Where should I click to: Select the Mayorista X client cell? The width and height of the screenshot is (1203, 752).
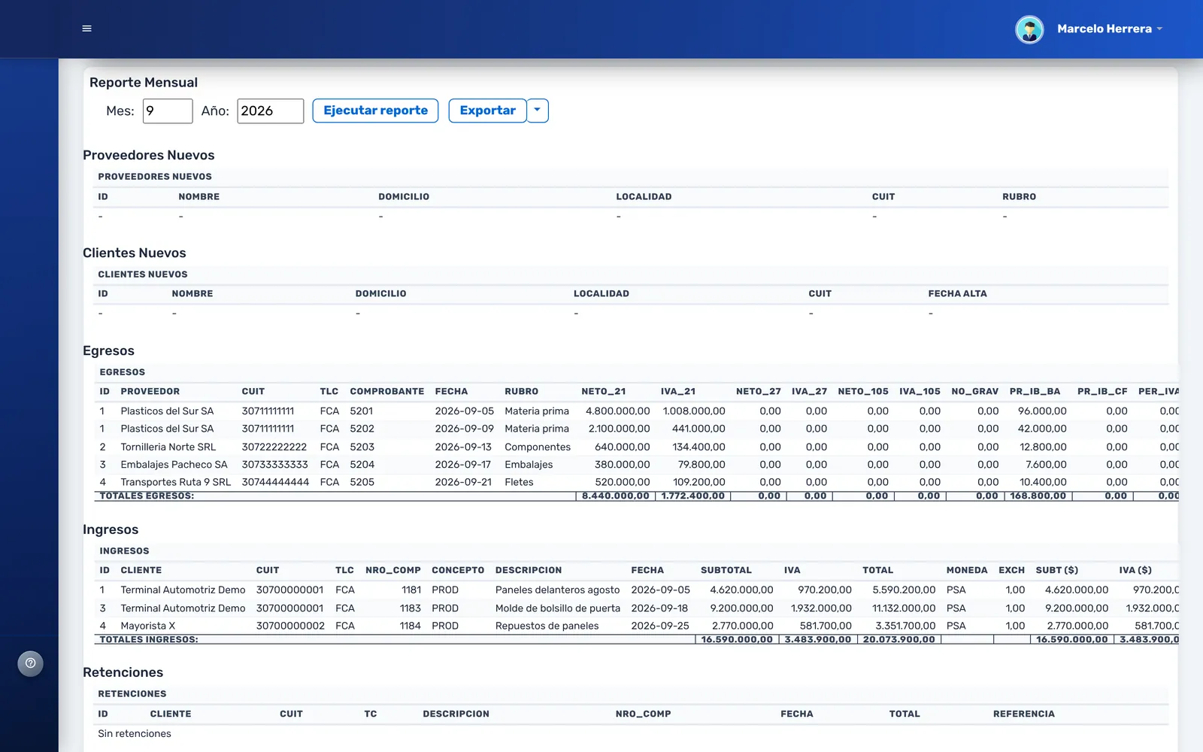click(148, 626)
